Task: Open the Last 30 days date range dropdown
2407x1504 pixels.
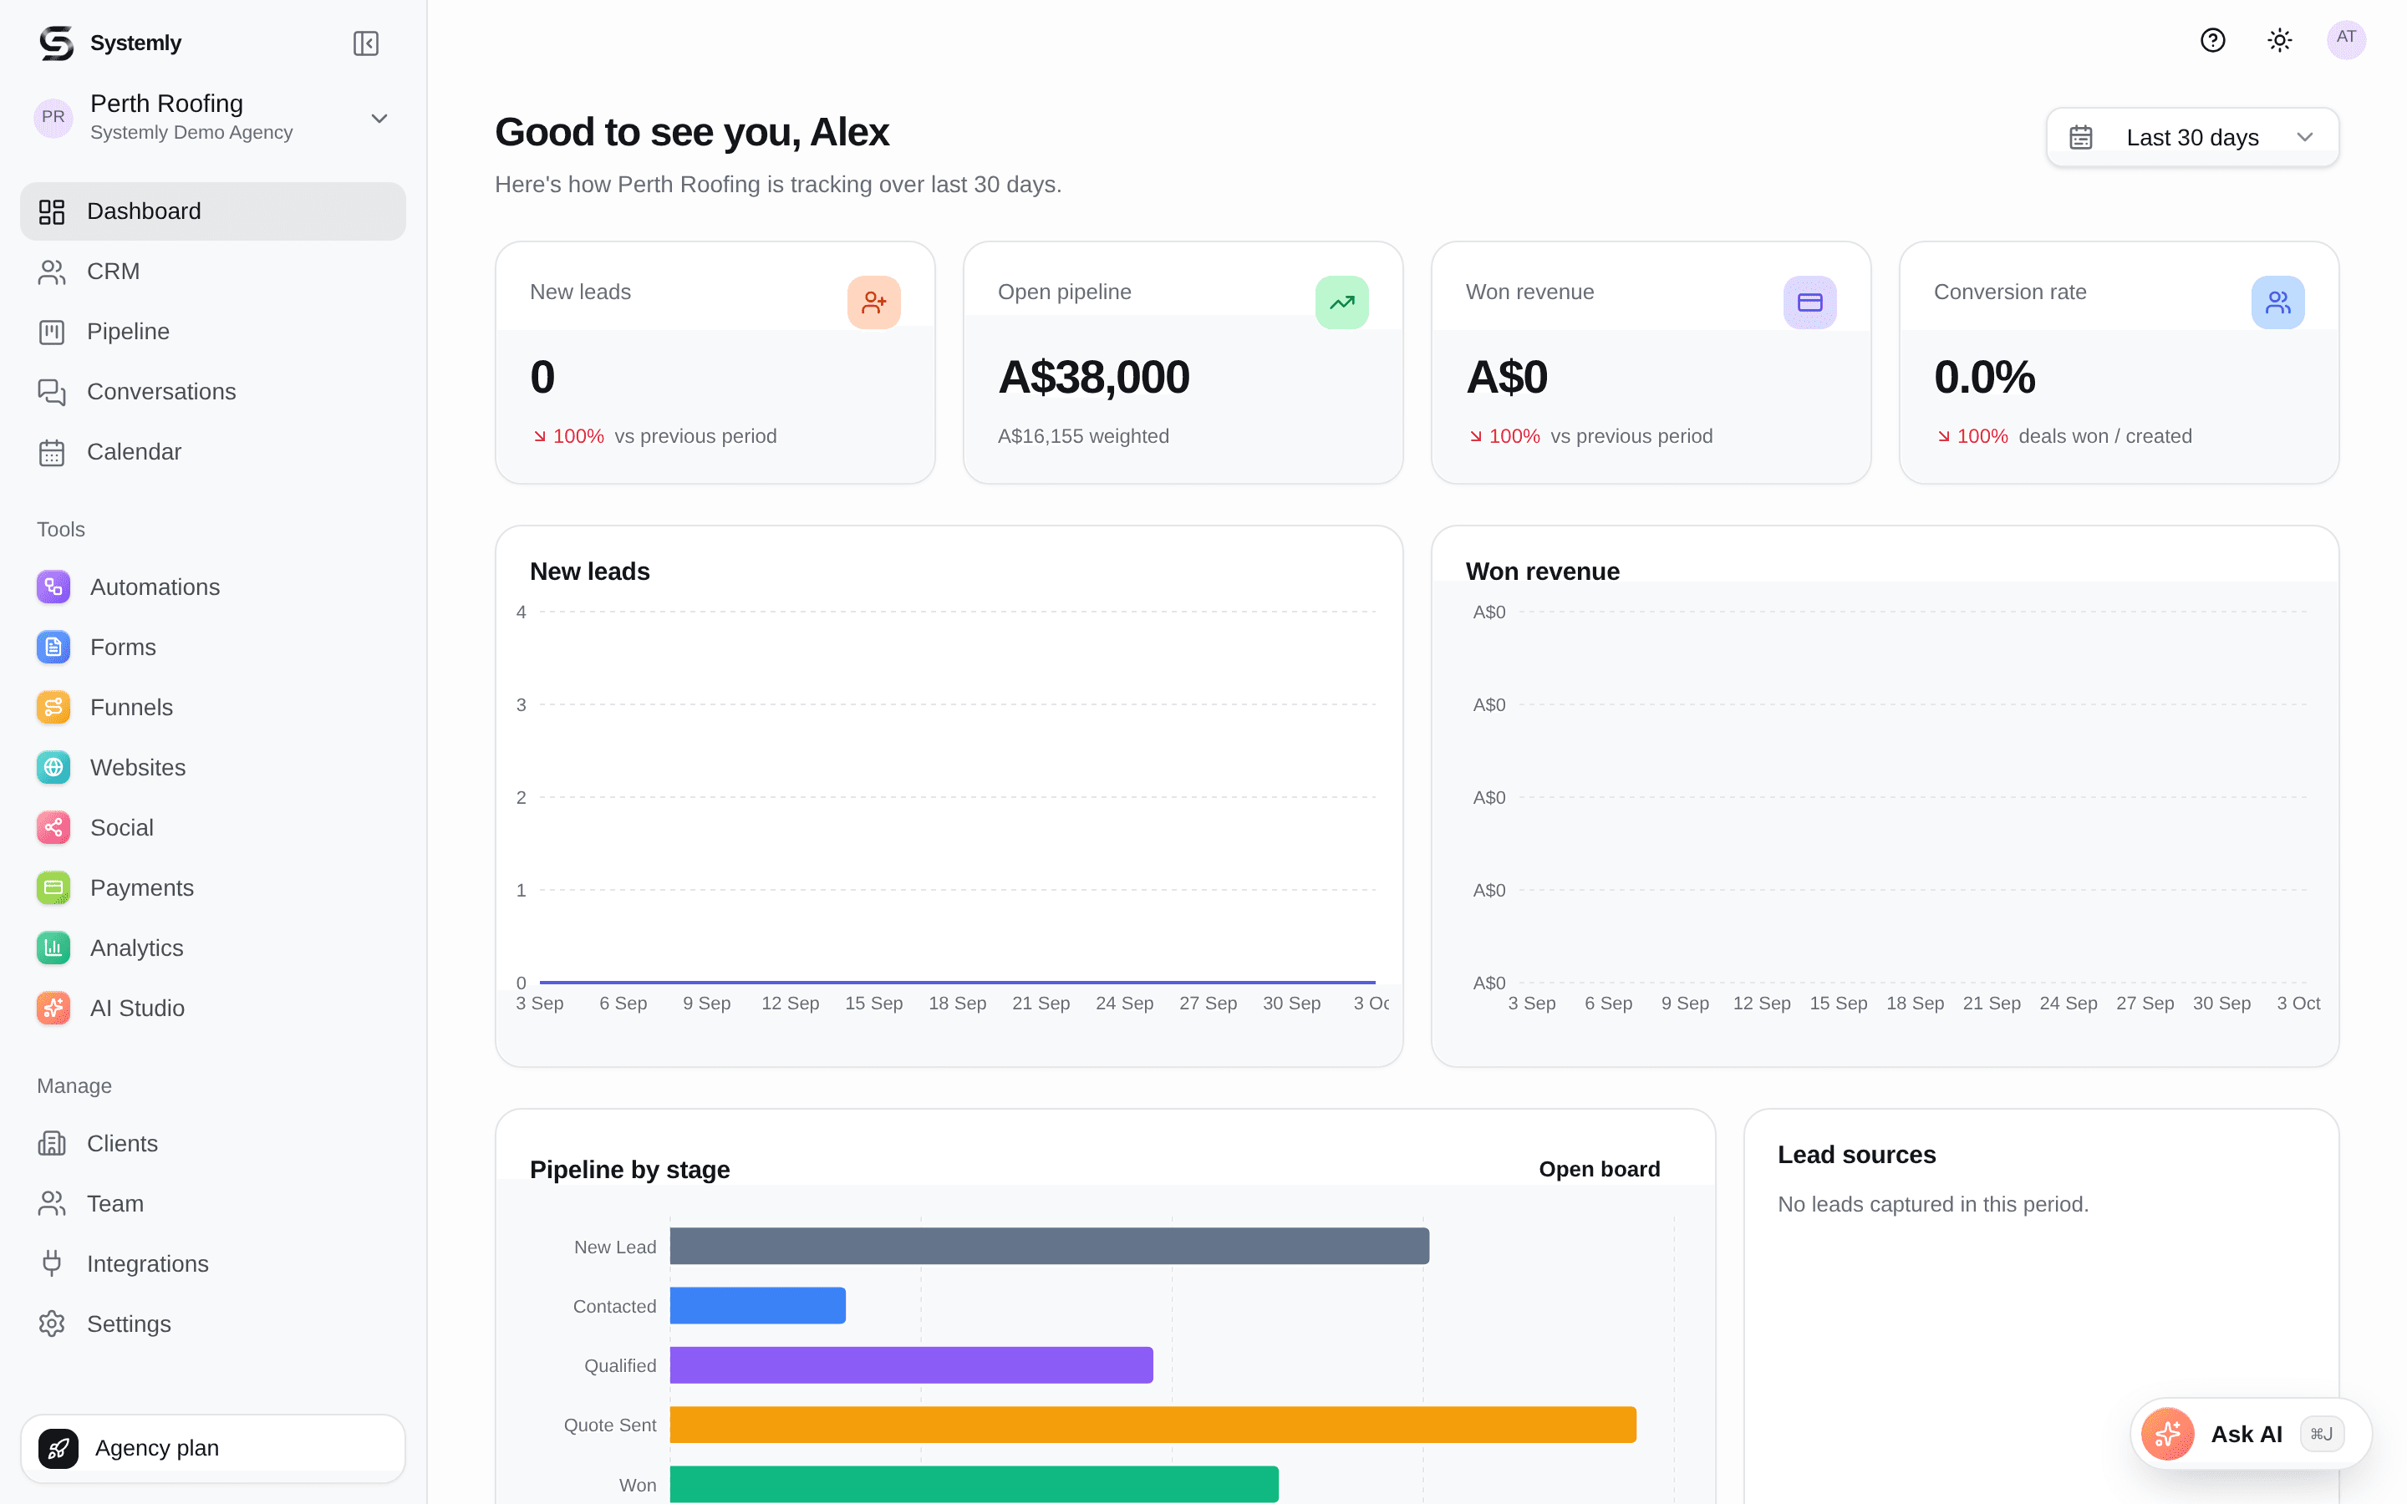Action: tap(2192, 137)
